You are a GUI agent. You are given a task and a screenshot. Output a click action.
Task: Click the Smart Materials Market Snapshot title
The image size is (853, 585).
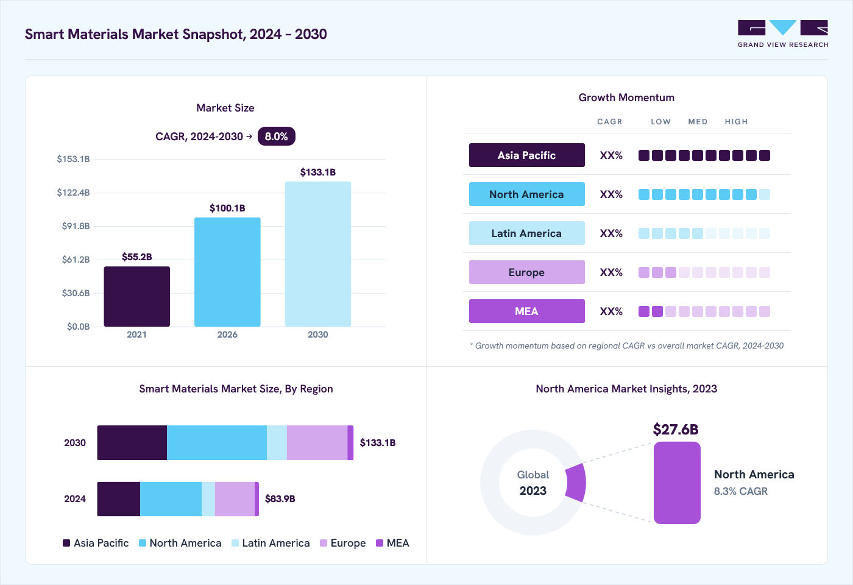(176, 34)
